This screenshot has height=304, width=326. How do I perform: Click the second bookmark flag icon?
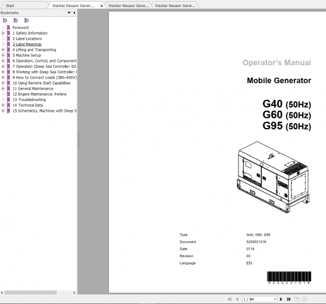click(16, 21)
